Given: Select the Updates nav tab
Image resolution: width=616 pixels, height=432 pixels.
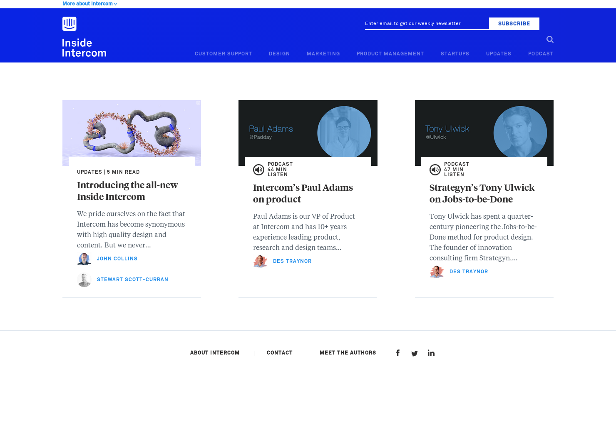Looking at the screenshot, I should click(x=499, y=53).
